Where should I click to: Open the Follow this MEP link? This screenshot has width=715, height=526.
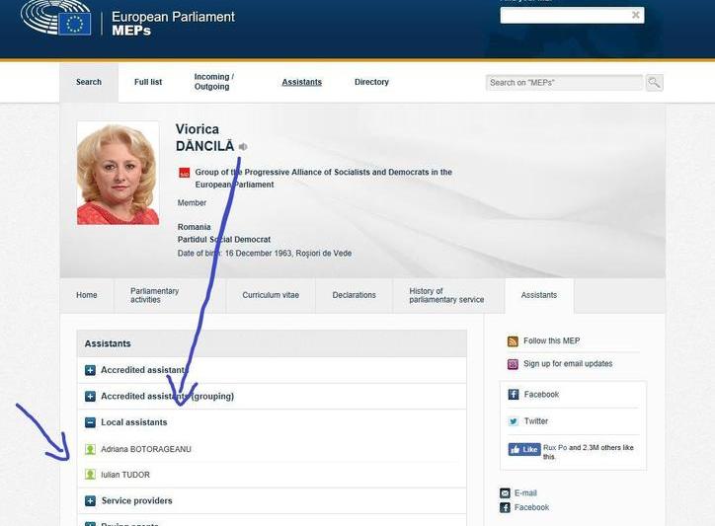pos(551,340)
